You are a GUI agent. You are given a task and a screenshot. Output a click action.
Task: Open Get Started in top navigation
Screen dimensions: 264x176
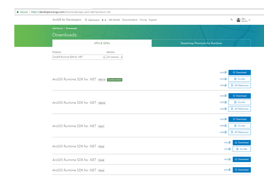[x=114, y=20]
